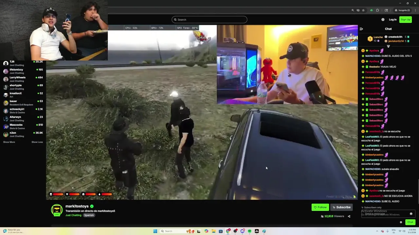Click the 12,615 Viewers count
The image size is (419, 235).
[332, 216]
